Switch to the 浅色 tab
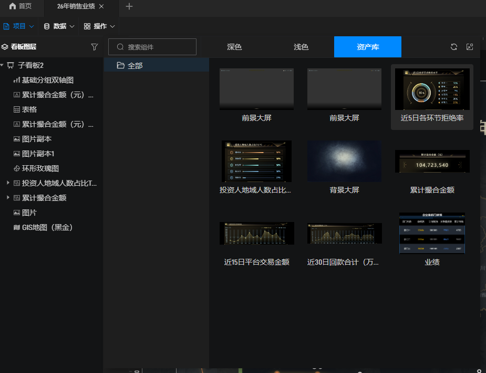The width and height of the screenshot is (486, 373). tap(301, 47)
